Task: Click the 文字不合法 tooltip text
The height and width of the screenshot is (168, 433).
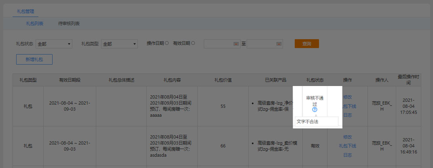Action: click(307, 122)
